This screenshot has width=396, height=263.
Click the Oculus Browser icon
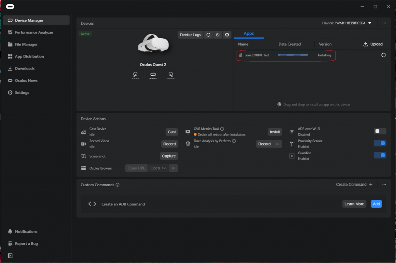click(84, 168)
